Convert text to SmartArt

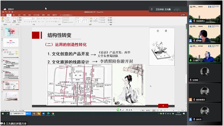68,22
